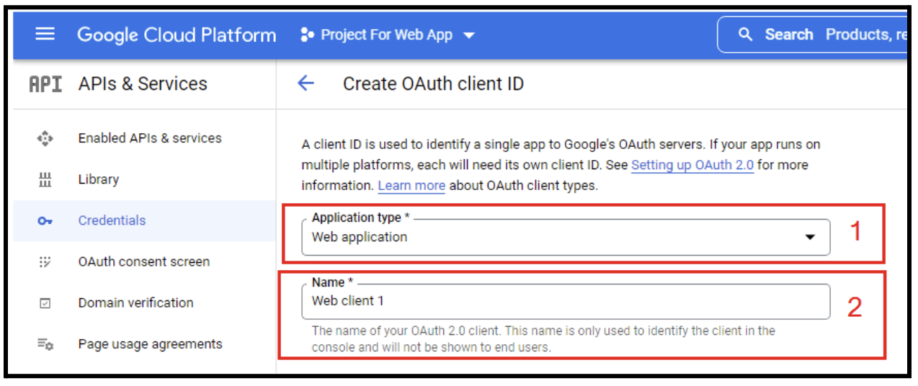This screenshot has height=386, width=918.
Task: Click the API logo in sidebar header
Action: point(45,84)
